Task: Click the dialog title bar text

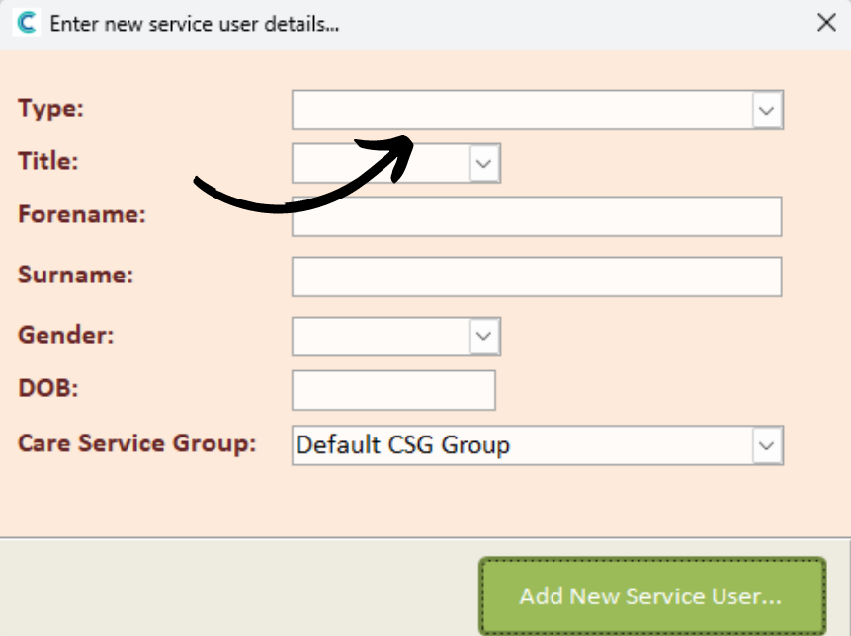Action: pyautogui.click(x=195, y=24)
